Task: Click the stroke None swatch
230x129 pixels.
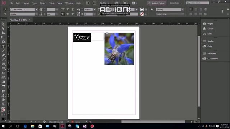Action: [142, 14]
